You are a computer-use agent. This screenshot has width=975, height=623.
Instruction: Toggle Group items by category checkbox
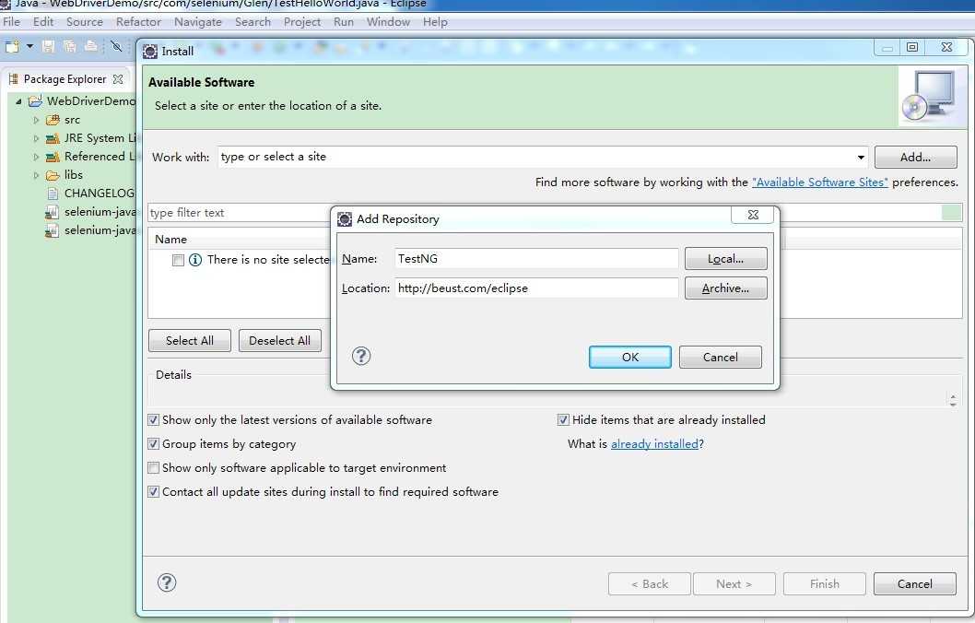[x=154, y=444]
